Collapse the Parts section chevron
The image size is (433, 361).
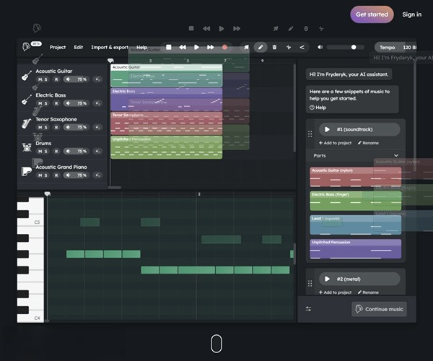tap(396, 155)
